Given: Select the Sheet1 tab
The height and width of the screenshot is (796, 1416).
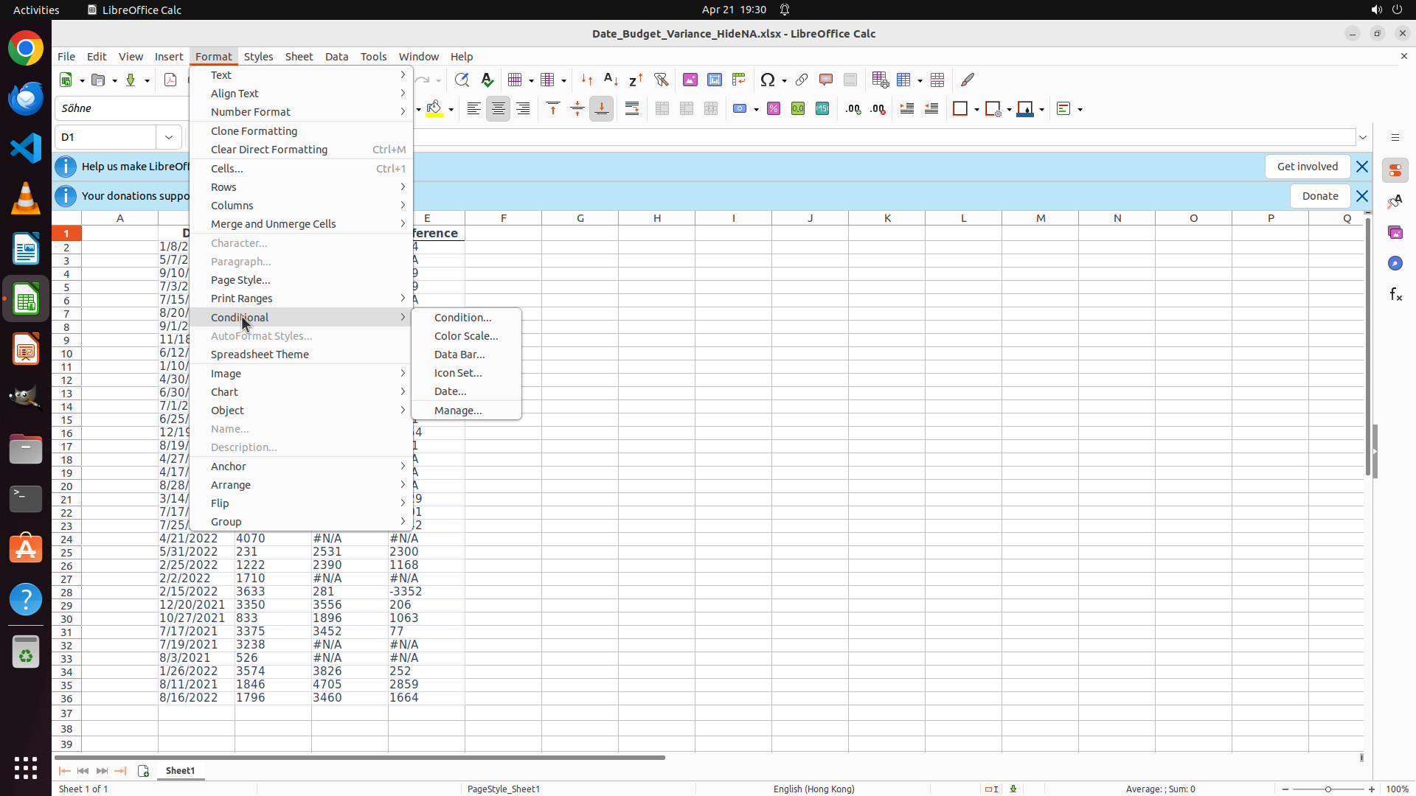Looking at the screenshot, I should pyautogui.click(x=180, y=771).
